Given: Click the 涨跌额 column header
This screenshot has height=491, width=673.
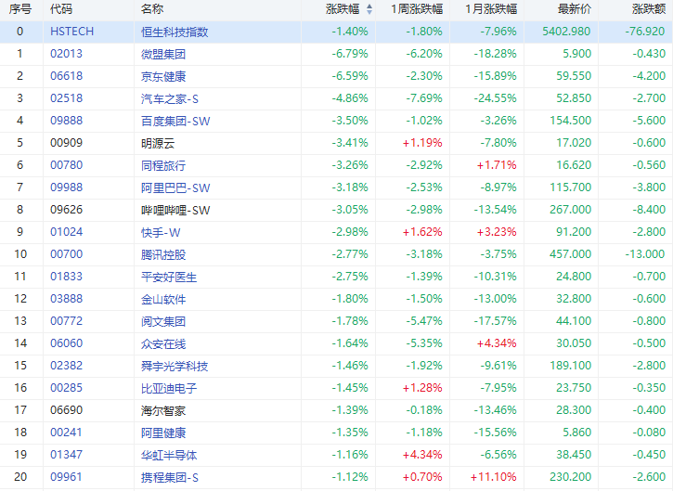Looking at the screenshot, I should coord(649,9).
